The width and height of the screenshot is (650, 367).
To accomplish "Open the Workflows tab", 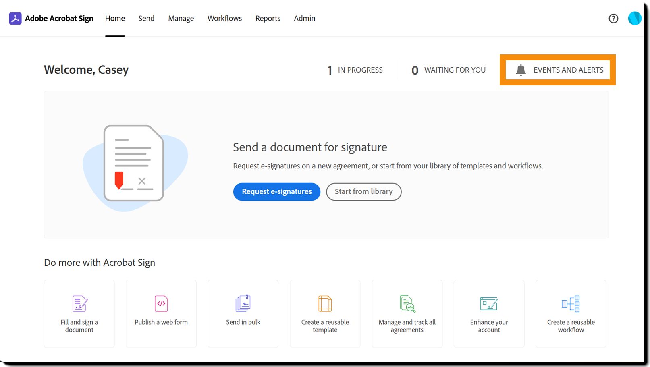I will coord(224,19).
